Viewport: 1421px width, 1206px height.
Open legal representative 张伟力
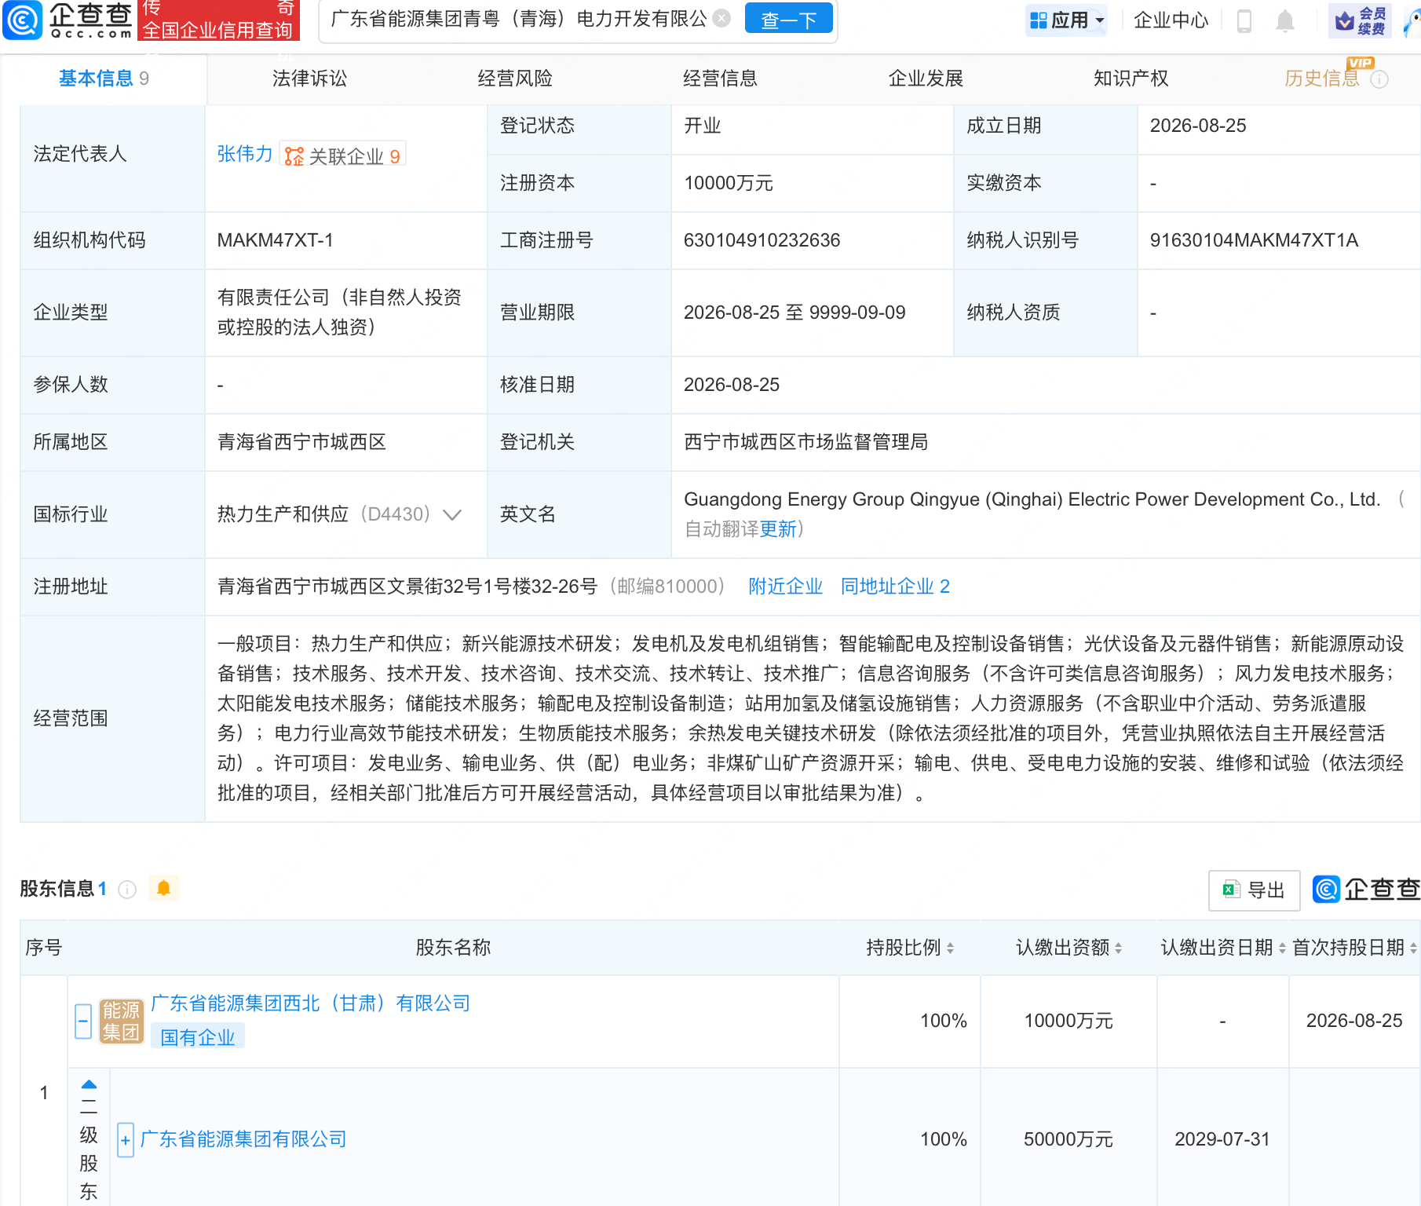(x=244, y=154)
